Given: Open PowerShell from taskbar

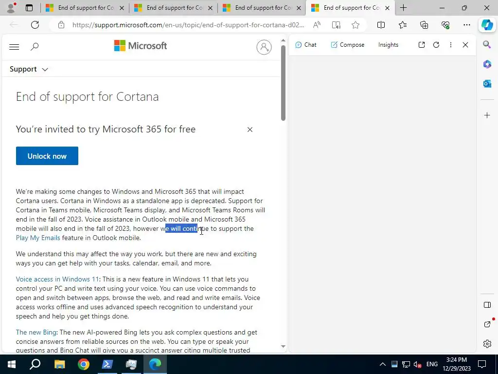Looking at the screenshot, I should (107, 364).
